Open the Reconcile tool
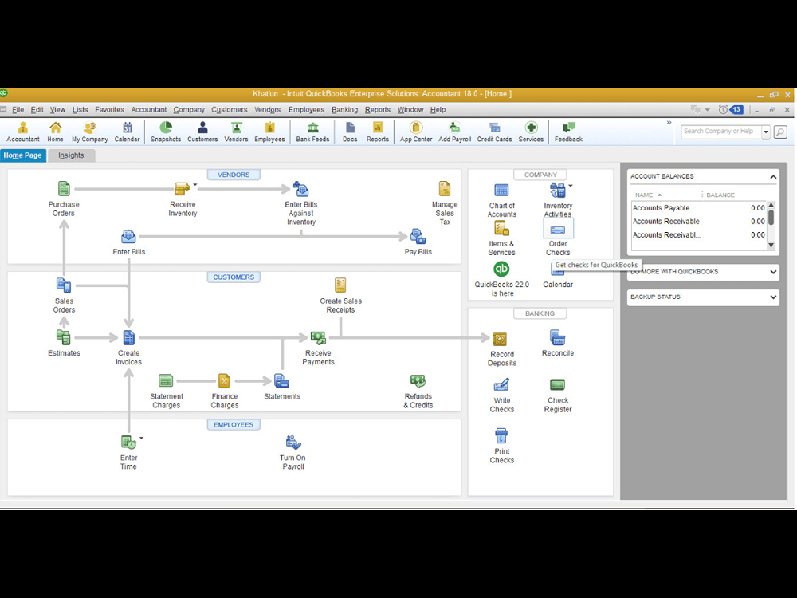Viewport: 797px width, 598px height. pyautogui.click(x=557, y=339)
